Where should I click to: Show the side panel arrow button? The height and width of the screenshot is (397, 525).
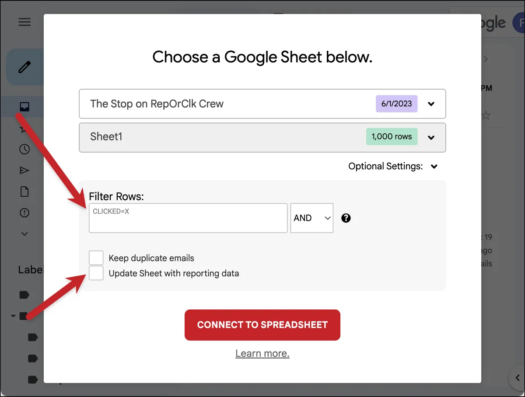pyautogui.click(x=517, y=378)
